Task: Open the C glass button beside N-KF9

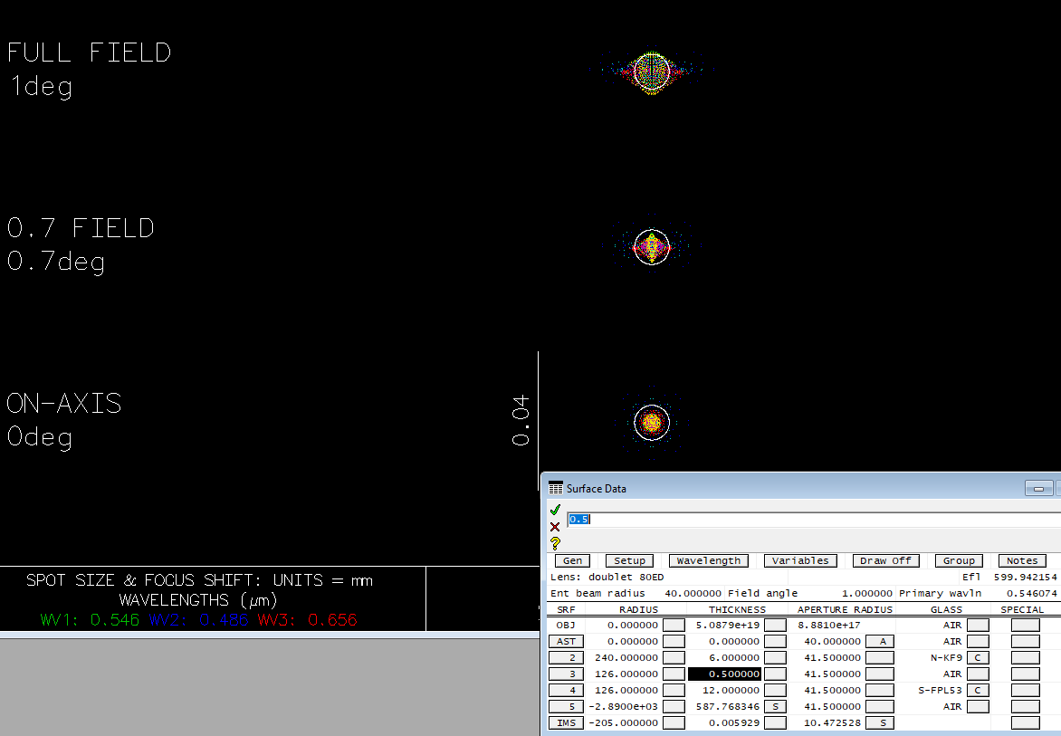Action: pos(978,657)
